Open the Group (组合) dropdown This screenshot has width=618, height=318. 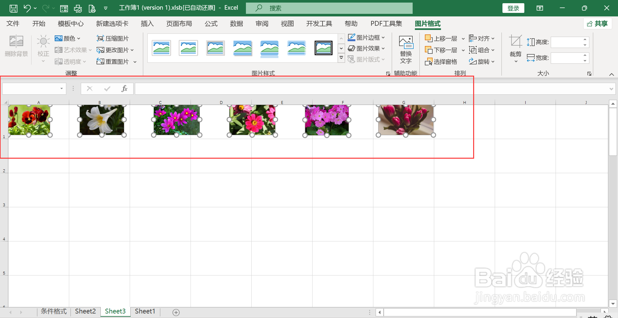point(482,50)
